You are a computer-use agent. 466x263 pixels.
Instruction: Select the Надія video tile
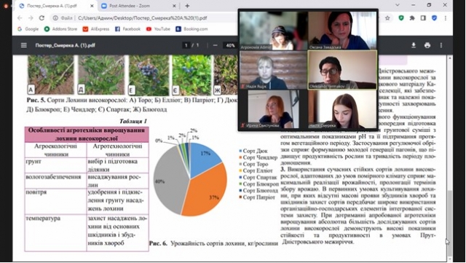coord(274,70)
